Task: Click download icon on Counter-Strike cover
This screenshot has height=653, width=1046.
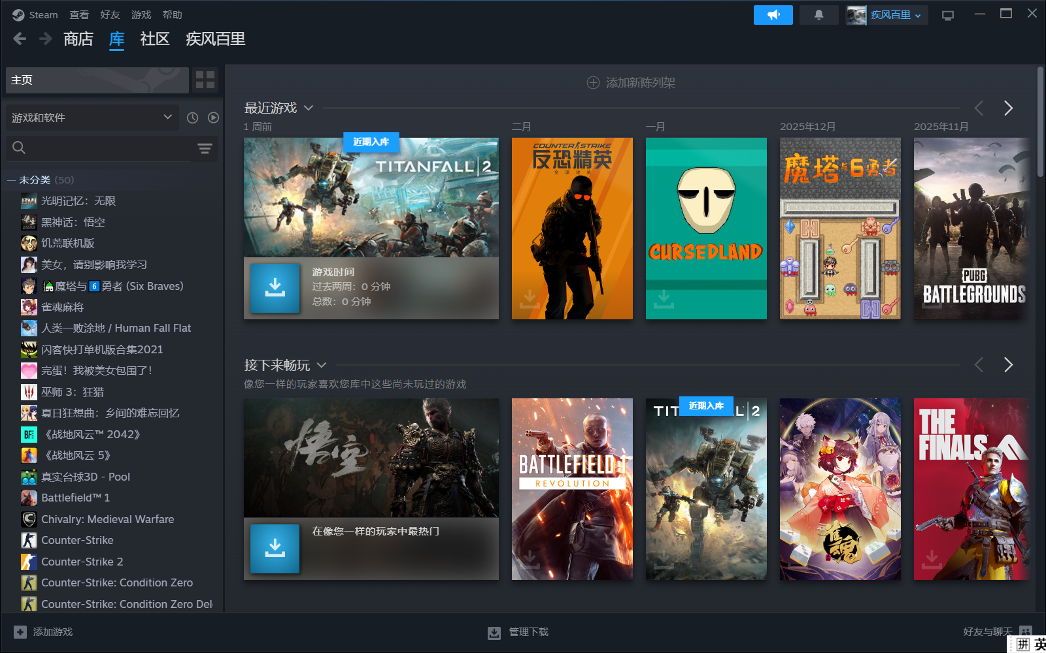Action: point(530,300)
